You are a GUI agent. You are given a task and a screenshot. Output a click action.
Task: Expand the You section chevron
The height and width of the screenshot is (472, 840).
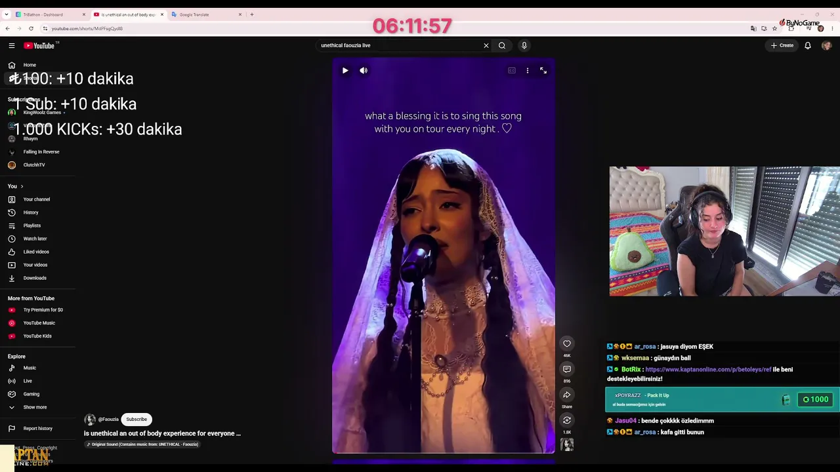click(22, 186)
